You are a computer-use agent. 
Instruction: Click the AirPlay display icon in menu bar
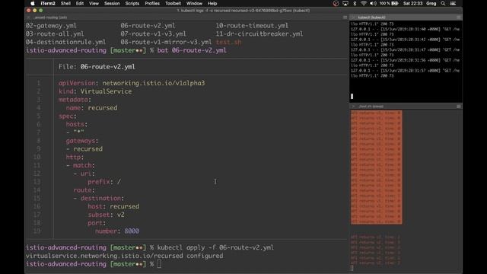click(x=345, y=3)
